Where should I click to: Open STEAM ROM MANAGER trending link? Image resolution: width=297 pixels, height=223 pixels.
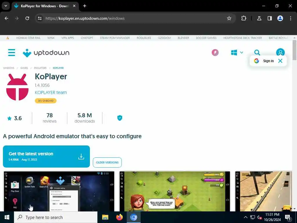(x=115, y=38)
